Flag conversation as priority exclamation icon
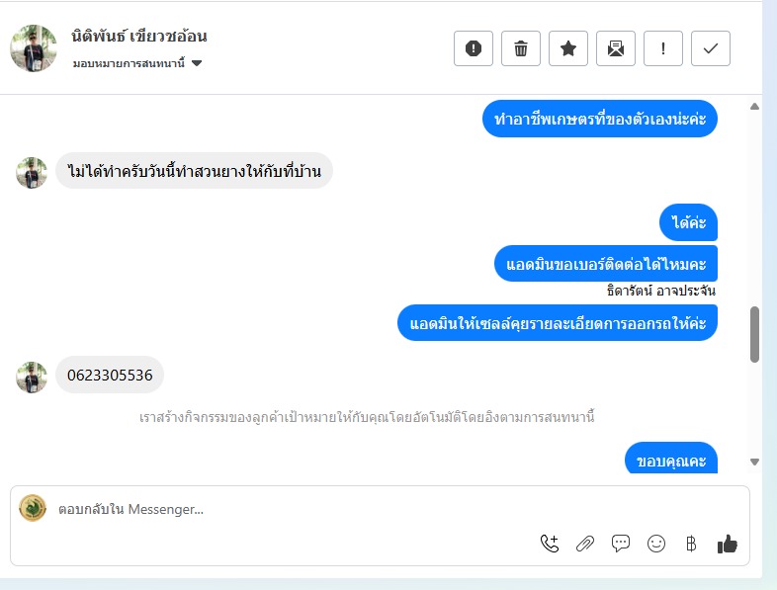Screen dimensions: 777x590 pos(663,48)
